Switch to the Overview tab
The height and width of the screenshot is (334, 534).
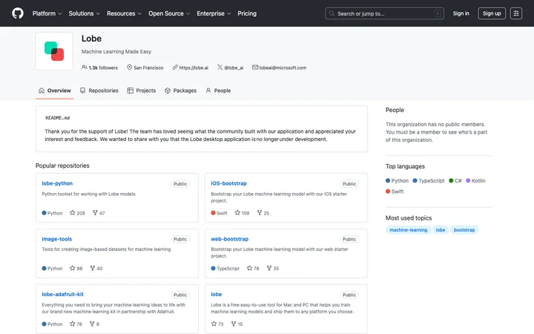(54, 91)
